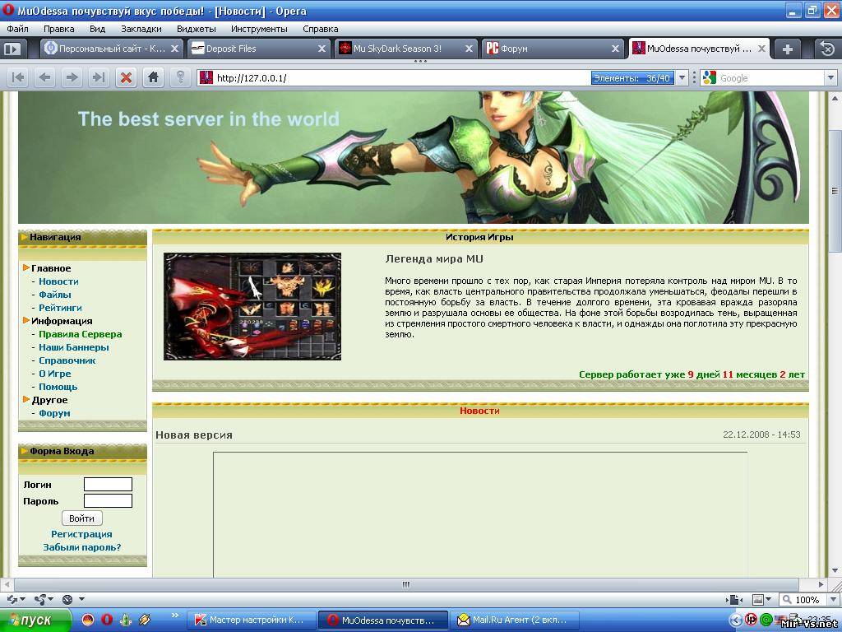Close the Mu SkyDark Season 3 tab

coord(469,49)
